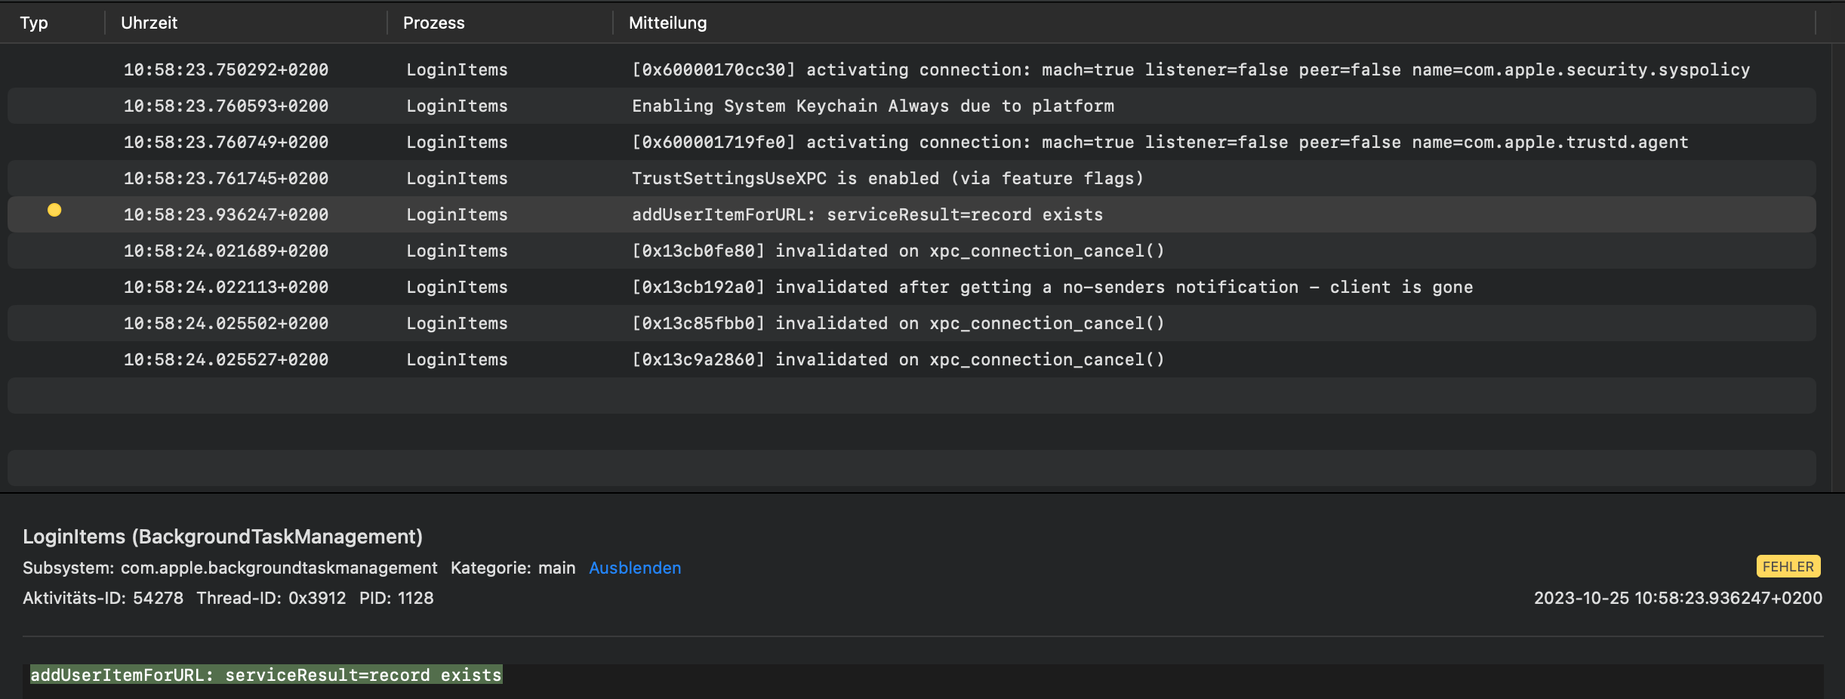The height and width of the screenshot is (699, 1845).
Task: Click the Prozess column header
Action: (433, 23)
